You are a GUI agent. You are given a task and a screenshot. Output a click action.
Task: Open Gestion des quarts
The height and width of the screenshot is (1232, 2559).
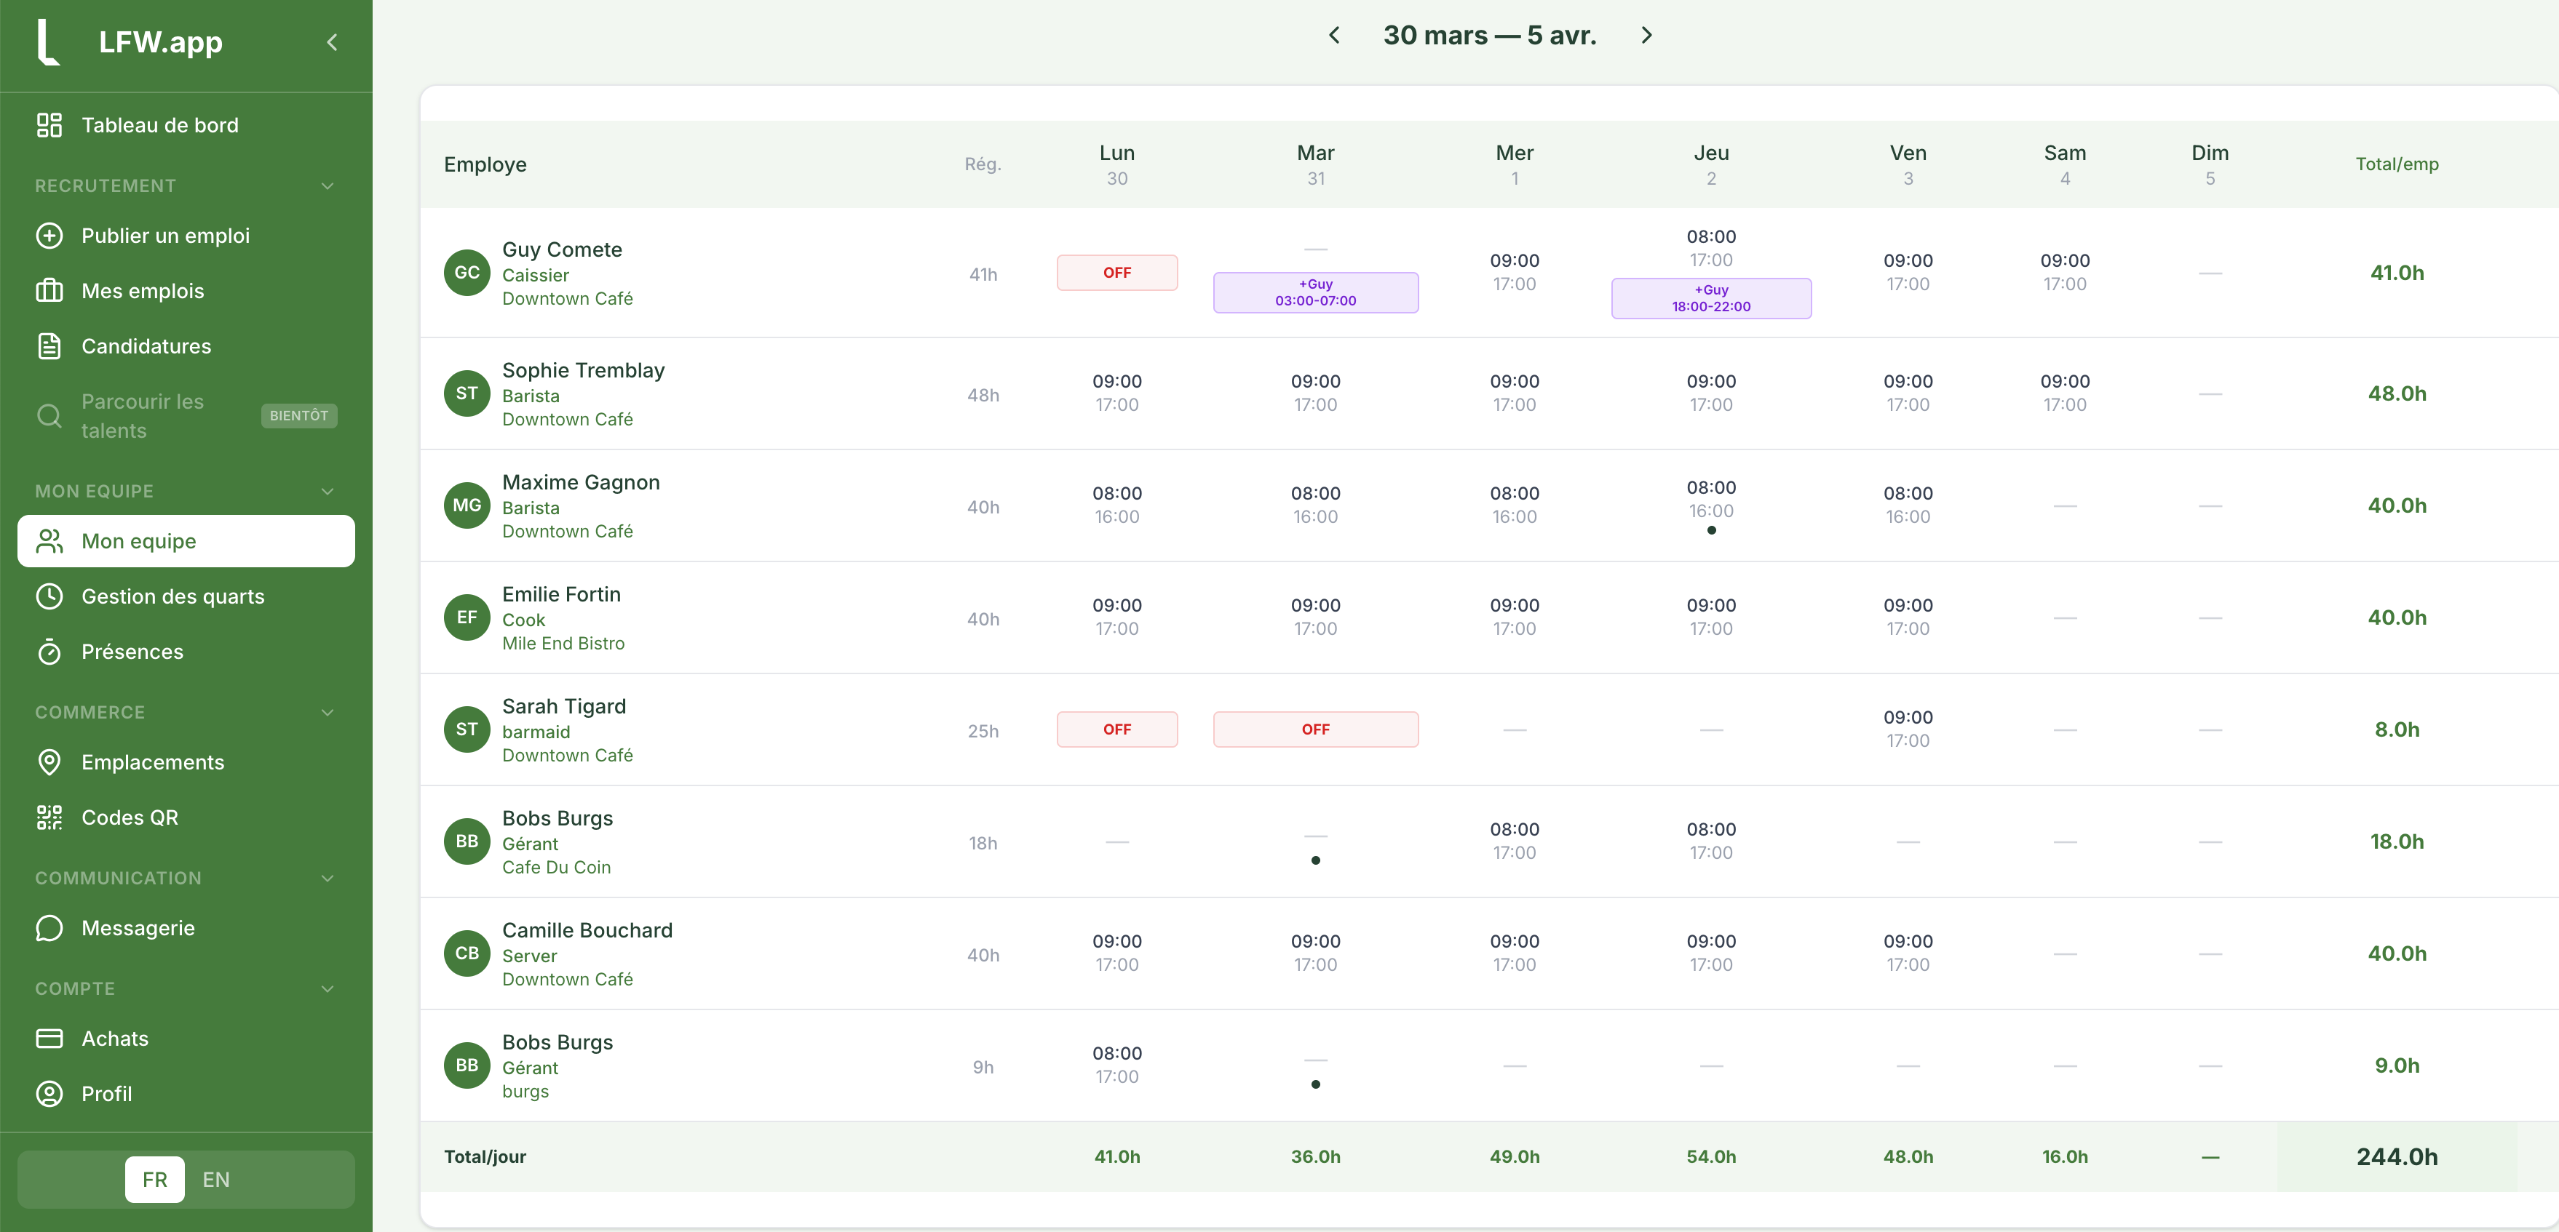click(x=172, y=596)
